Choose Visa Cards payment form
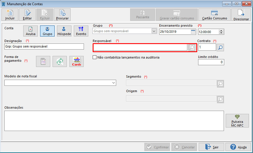The height and width of the screenshot is (153, 253). pos(76,61)
